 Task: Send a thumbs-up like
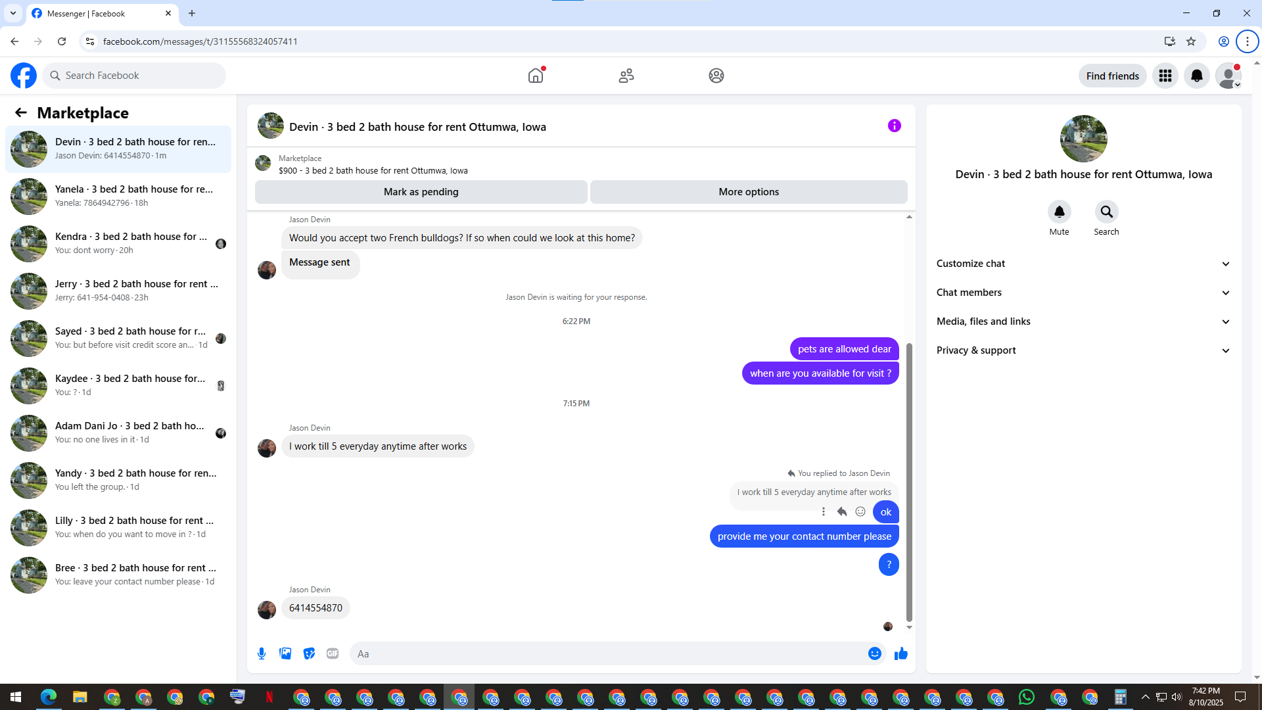(900, 653)
